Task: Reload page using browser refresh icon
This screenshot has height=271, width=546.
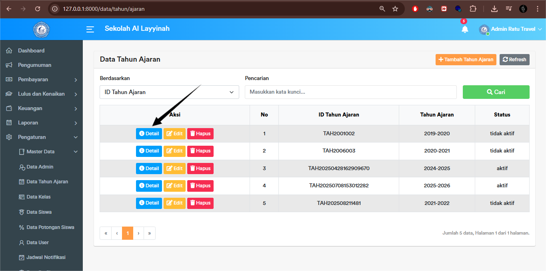Action: coord(38,9)
